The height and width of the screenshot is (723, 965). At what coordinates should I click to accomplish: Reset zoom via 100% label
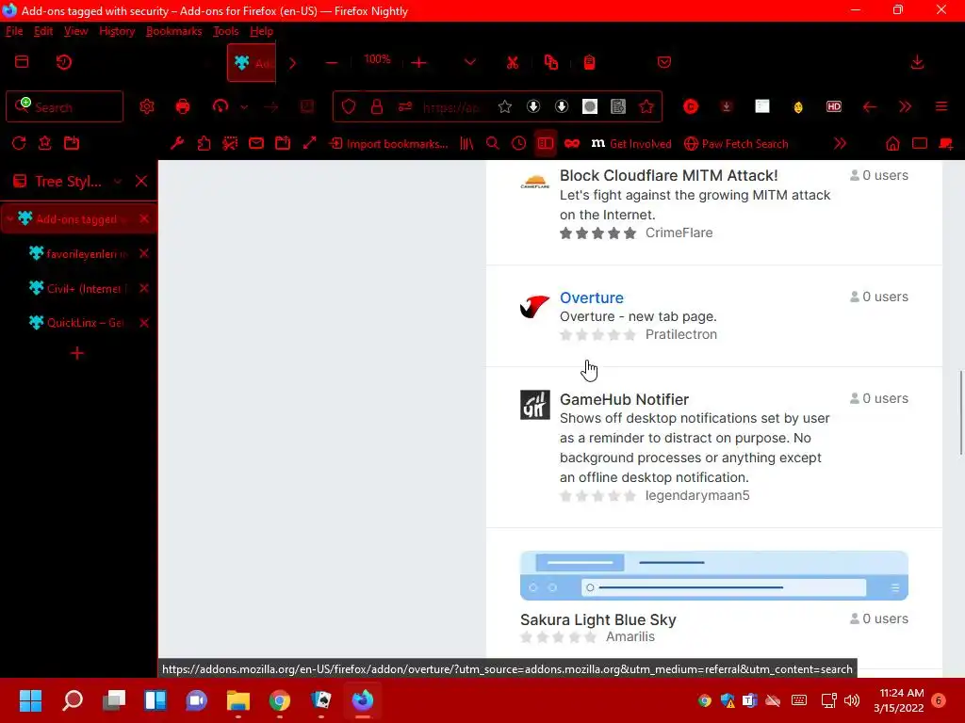(377, 59)
